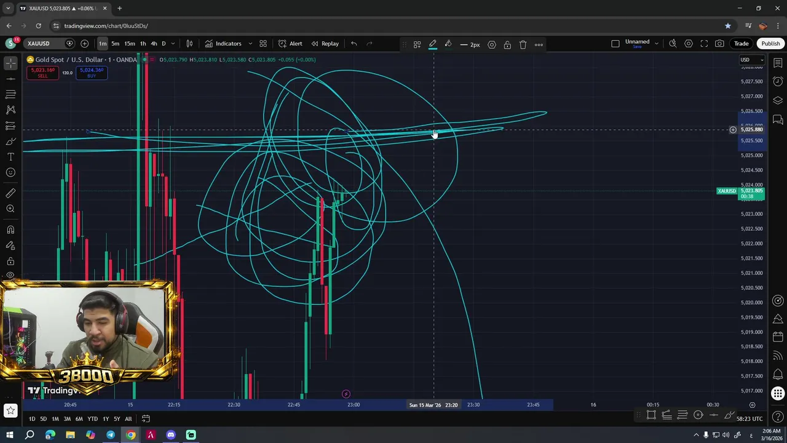Change brush background fill color
Screen dimensions: 787x443
[448, 44]
